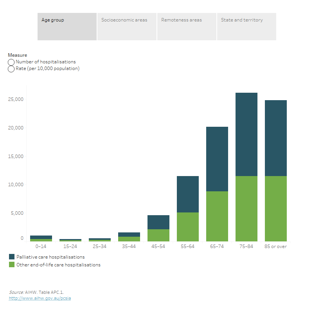Switch to State and territory tab
The height and width of the screenshot is (313, 313).
click(246, 26)
